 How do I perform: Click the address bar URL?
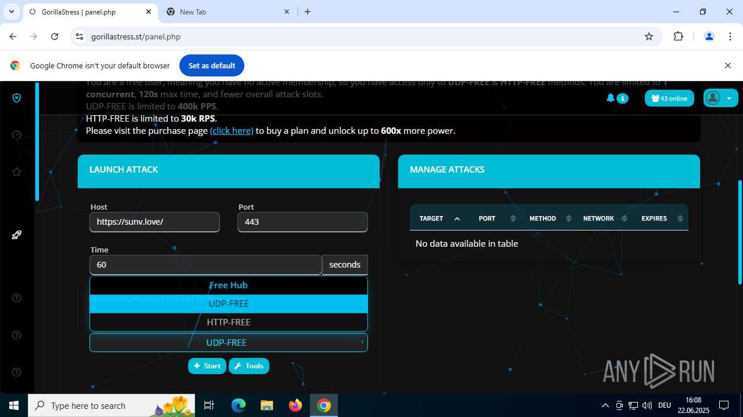point(136,36)
